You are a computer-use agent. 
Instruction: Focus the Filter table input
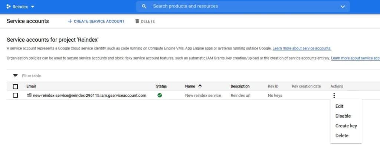[32, 76]
